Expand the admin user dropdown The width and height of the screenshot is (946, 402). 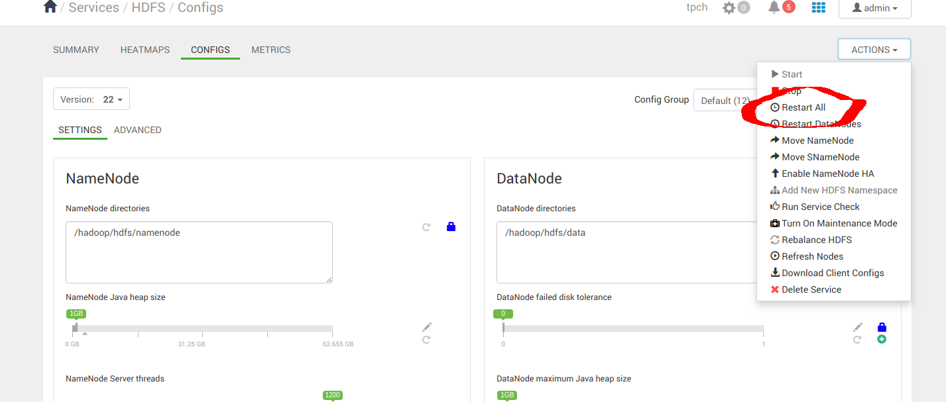pyautogui.click(x=874, y=9)
